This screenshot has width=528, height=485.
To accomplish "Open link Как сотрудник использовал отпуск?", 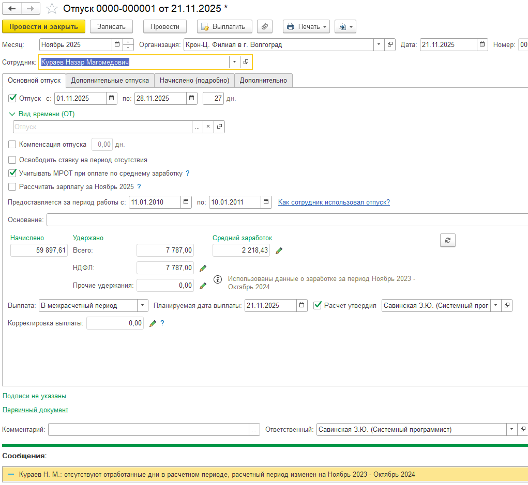I will (334, 202).
